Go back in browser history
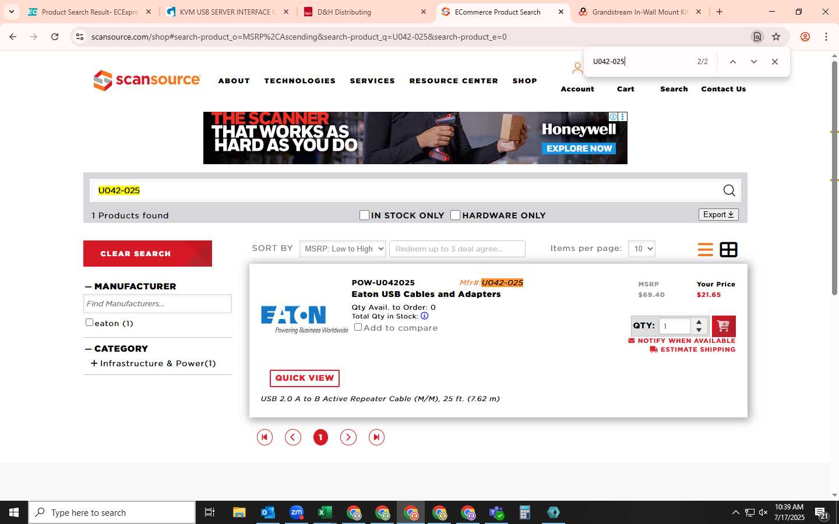 [x=13, y=37]
